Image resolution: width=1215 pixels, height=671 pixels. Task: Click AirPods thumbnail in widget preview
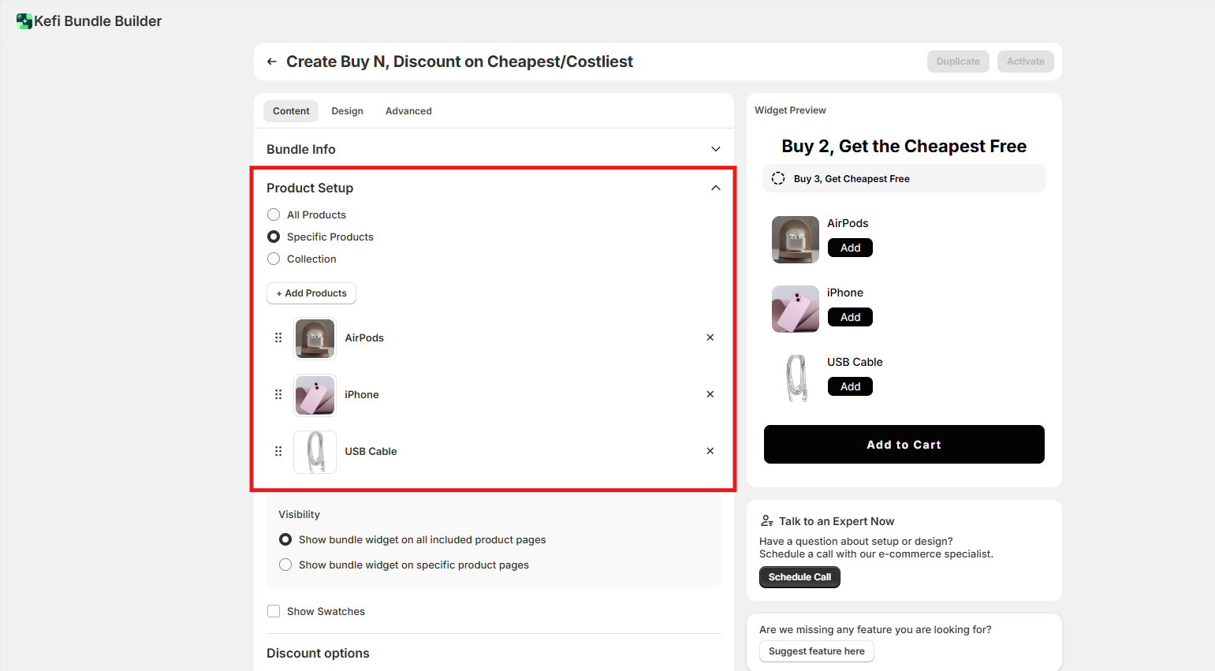[x=795, y=240]
